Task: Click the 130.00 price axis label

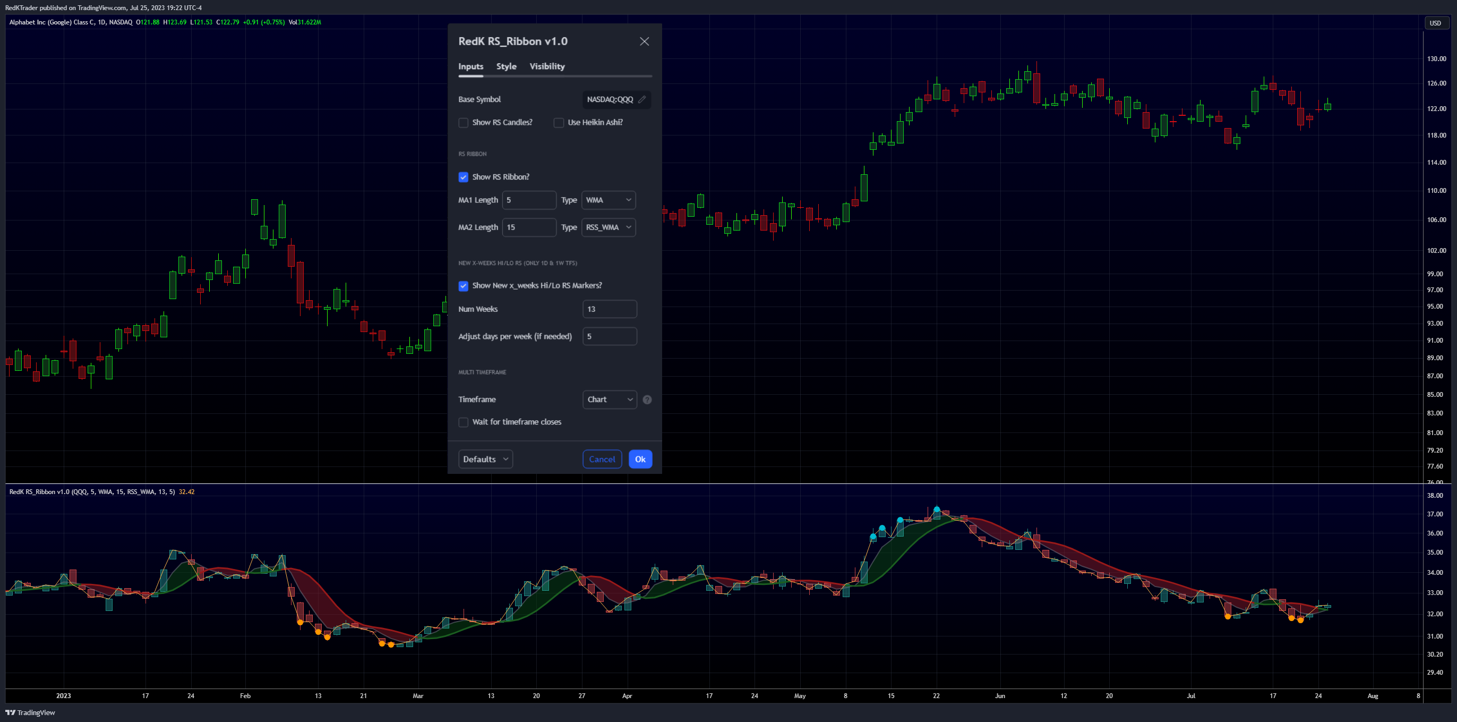Action: point(1436,59)
